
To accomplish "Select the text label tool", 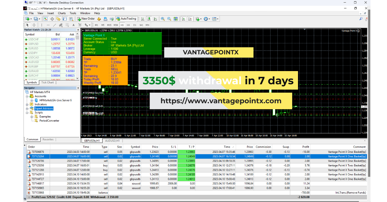I will pos(80,25).
